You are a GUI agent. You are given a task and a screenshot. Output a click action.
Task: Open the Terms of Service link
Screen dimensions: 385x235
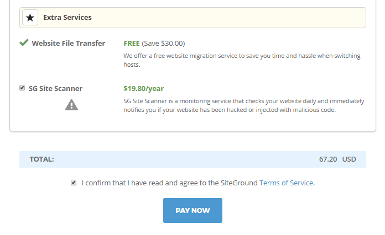click(x=287, y=183)
